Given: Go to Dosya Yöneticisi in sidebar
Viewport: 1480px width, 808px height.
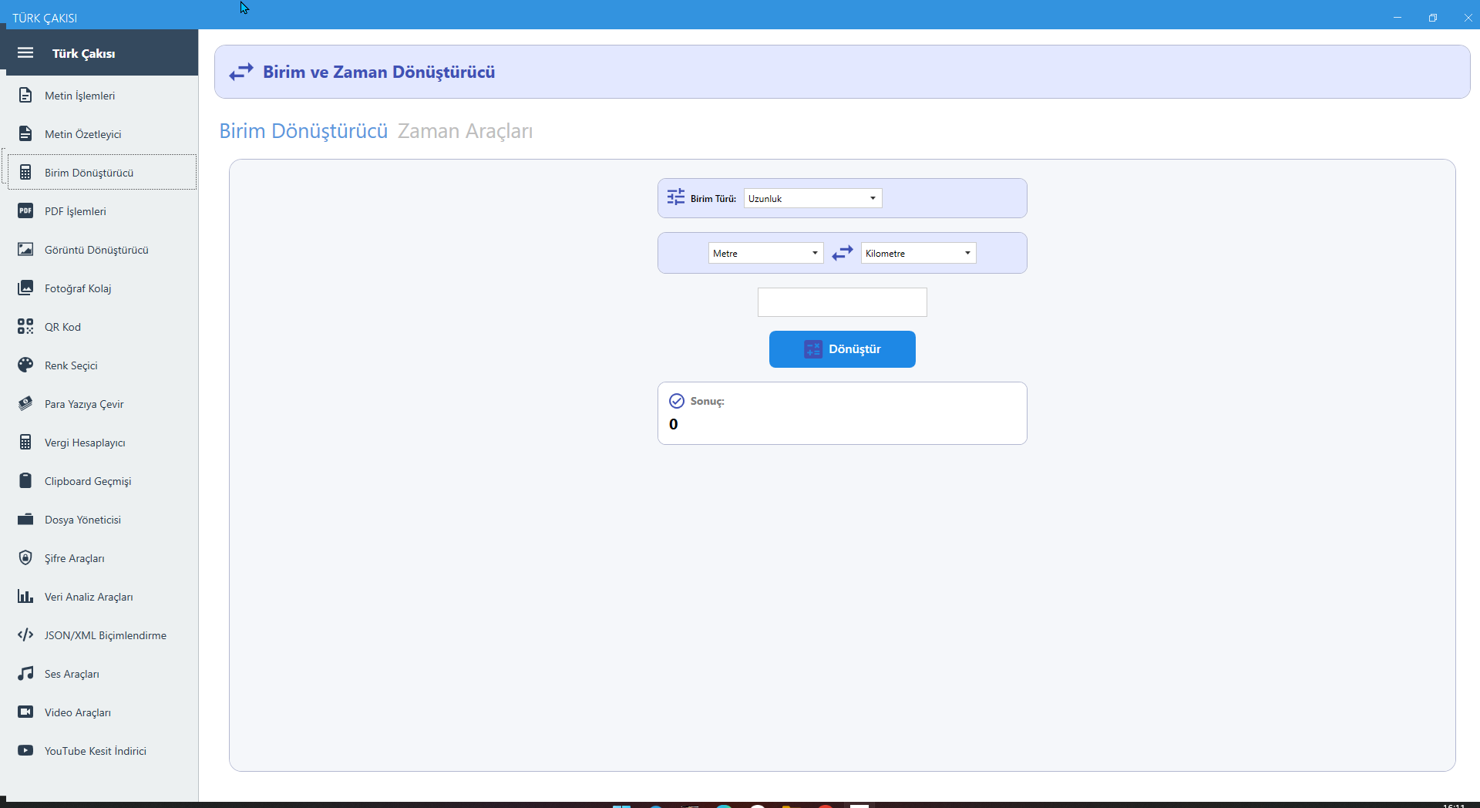Looking at the screenshot, I should coord(82,520).
